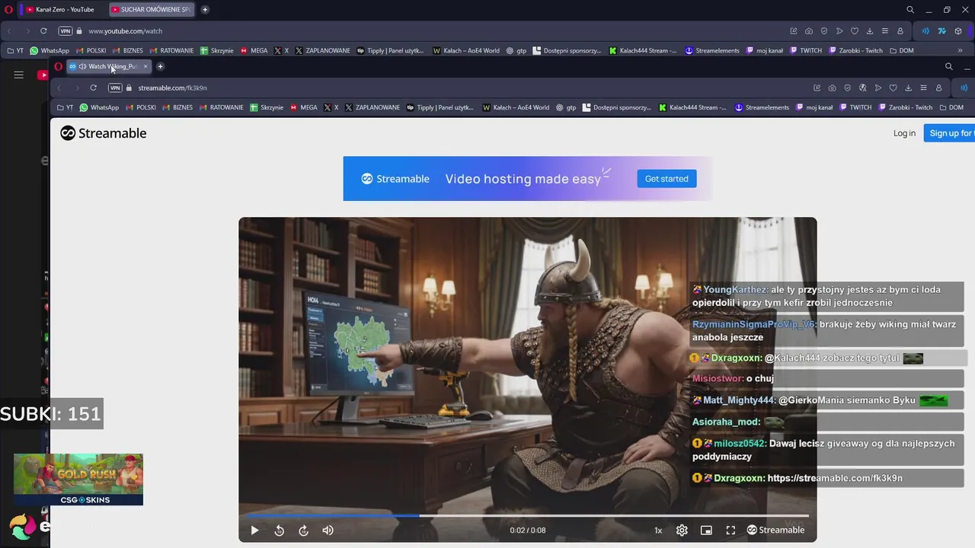Open Streamable home via header logo
Image resolution: width=975 pixels, height=548 pixels.
tap(104, 133)
